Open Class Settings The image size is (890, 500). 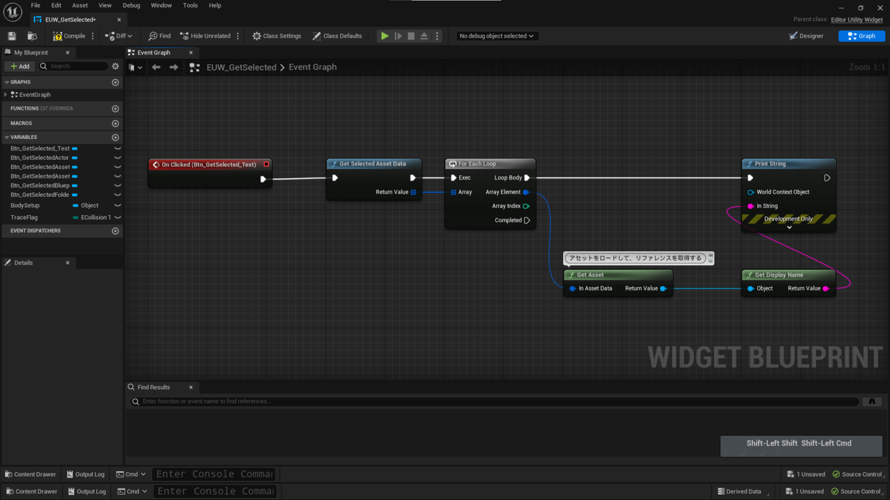[x=276, y=35]
